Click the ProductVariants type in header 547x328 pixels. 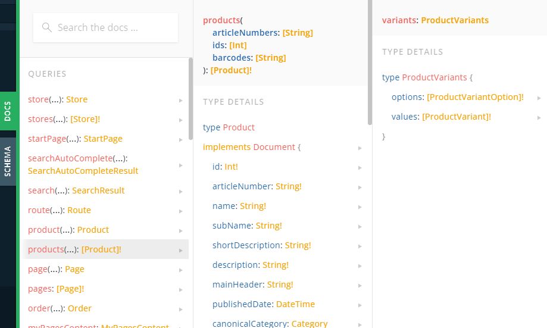455,20
